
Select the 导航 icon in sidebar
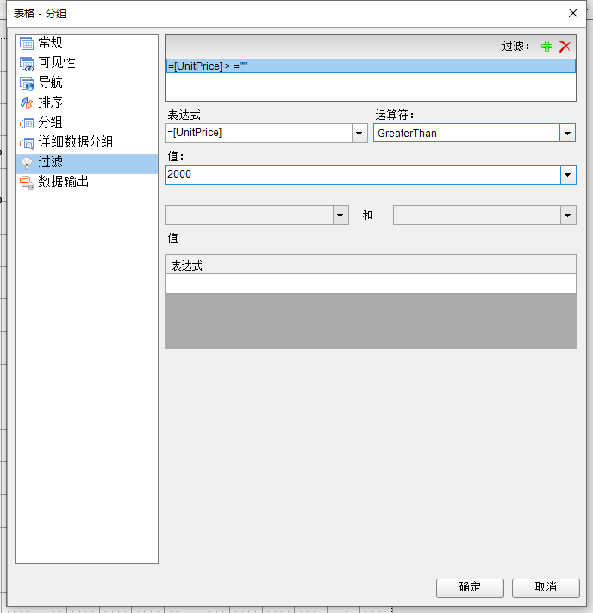(x=27, y=83)
